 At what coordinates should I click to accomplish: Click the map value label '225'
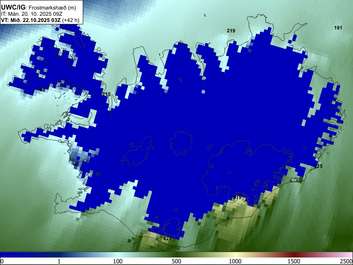(318, 166)
